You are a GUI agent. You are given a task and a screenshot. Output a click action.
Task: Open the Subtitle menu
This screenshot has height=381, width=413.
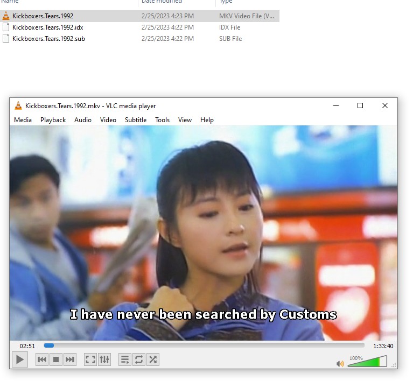136,120
